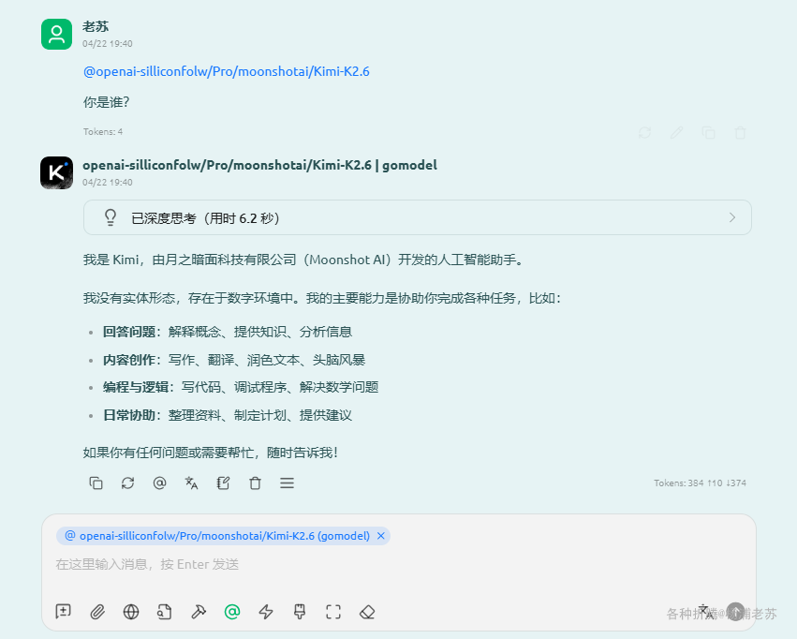
Task: Open the three-line more menu under reply
Action: point(287,483)
